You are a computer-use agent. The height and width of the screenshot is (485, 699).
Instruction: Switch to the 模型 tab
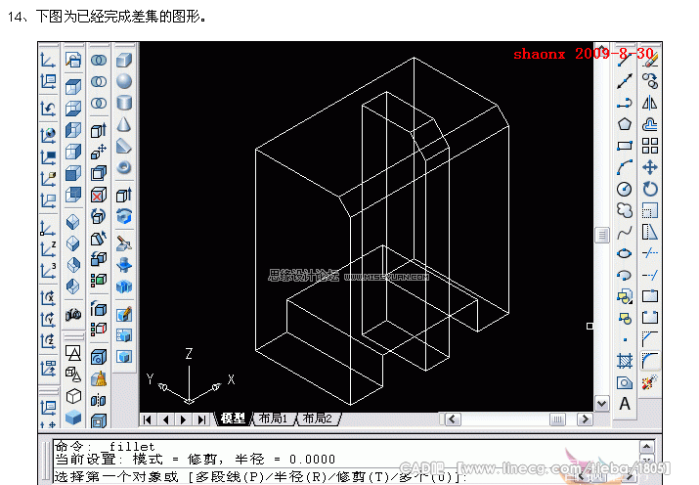[x=233, y=419]
